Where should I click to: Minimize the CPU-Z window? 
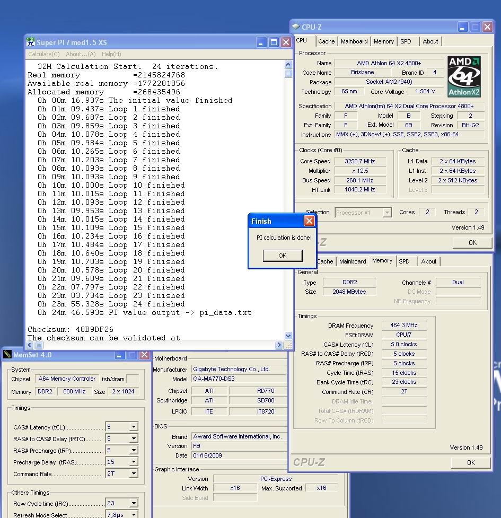[463, 27]
